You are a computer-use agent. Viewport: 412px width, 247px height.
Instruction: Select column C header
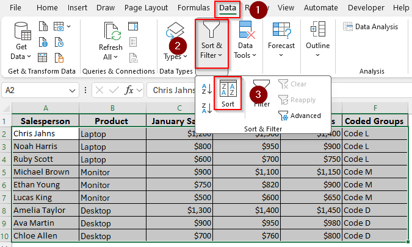tap(179, 108)
